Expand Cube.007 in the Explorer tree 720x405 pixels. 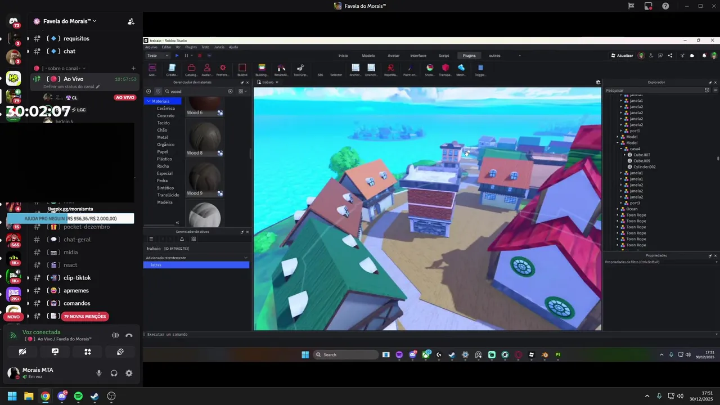point(624,155)
